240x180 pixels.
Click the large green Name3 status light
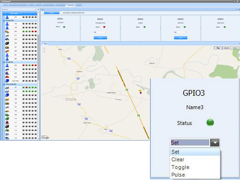click(210, 123)
